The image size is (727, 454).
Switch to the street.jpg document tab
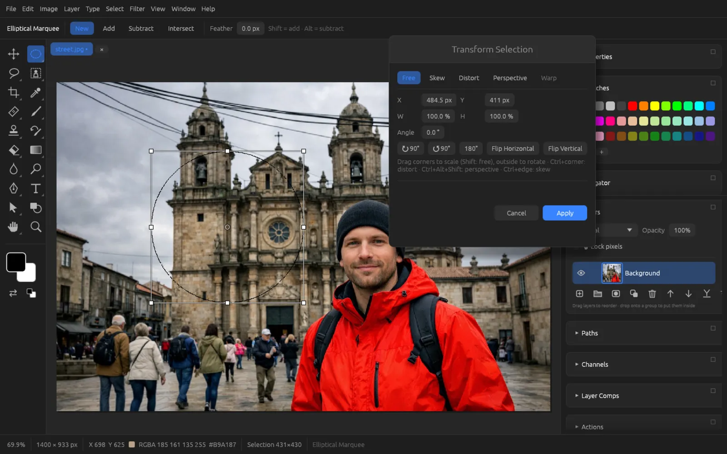[x=71, y=49]
